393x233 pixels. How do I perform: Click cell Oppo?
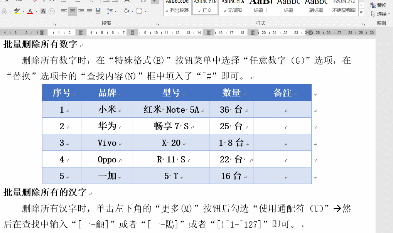point(107,160)
